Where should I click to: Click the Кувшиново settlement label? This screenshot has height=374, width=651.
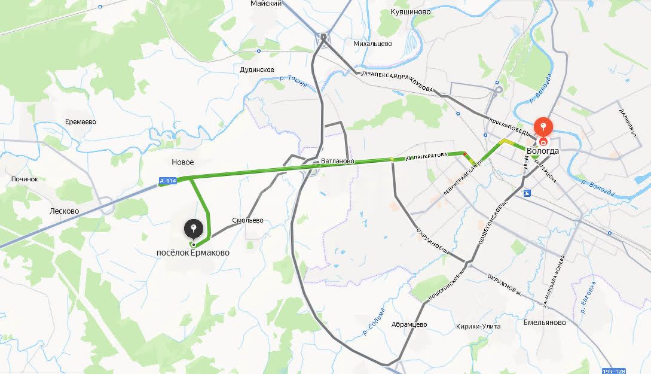411,11
